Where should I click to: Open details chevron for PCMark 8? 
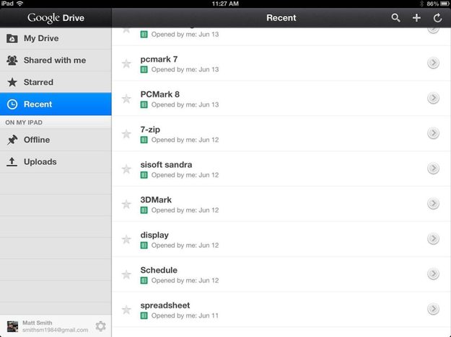(433, 98)
